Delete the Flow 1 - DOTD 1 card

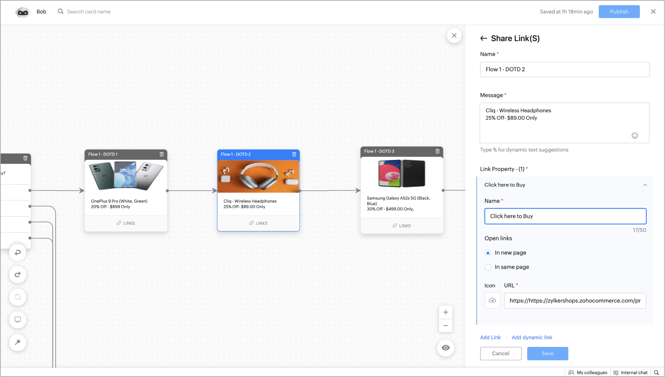162,154
